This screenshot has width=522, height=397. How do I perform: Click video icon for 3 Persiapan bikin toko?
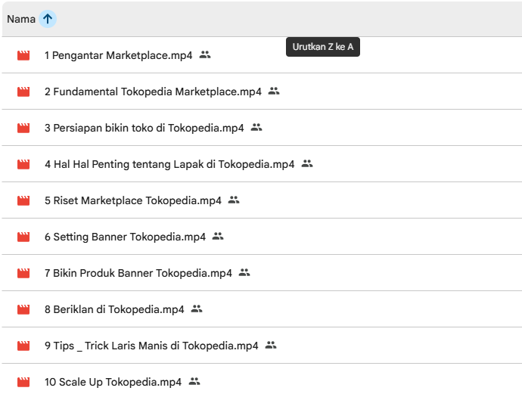coord(23,128)
